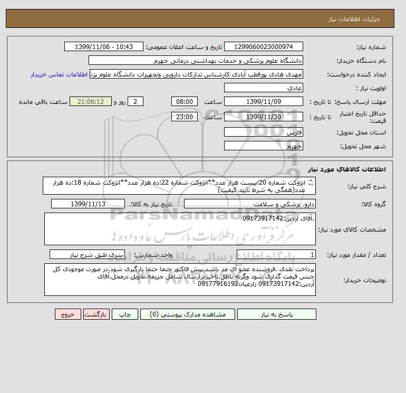Click the label 'ساعت باقی مانده'
Viewport: 406px width, 393px height.
(43, 102)
